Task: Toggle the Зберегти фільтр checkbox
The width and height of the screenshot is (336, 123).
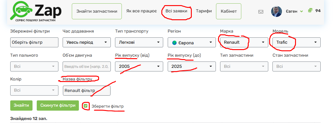Action: (86, 106)
